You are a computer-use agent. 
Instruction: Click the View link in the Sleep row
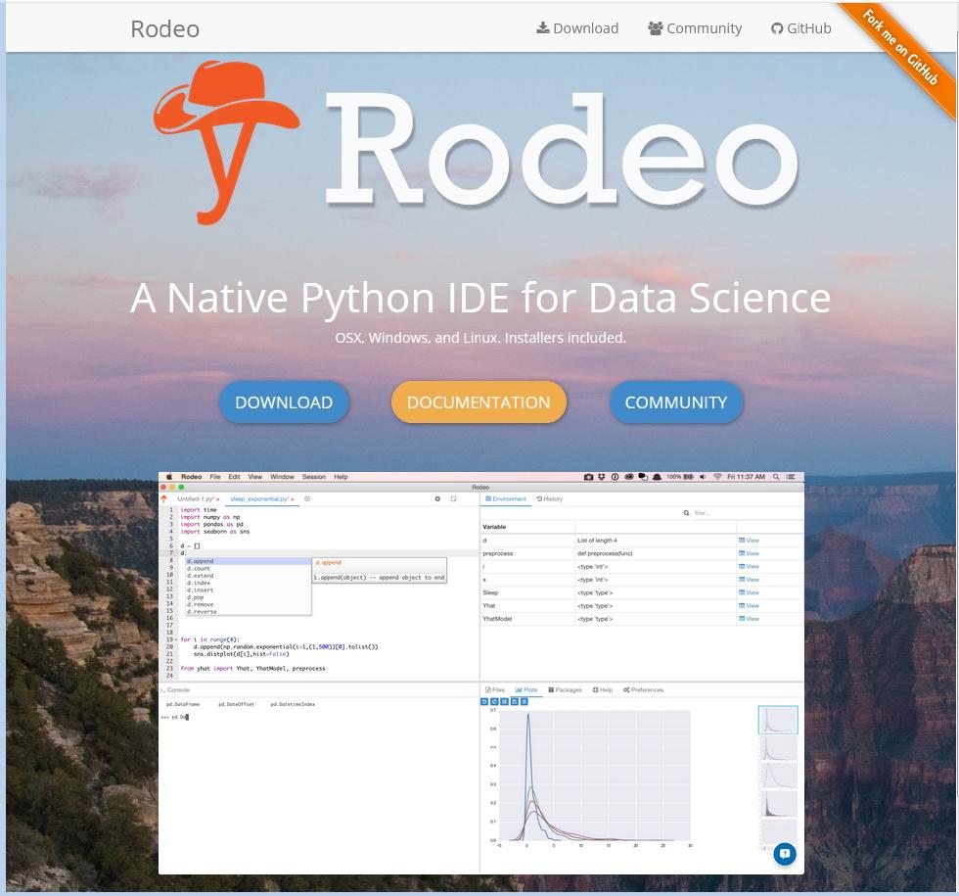[x=750, y=592]
